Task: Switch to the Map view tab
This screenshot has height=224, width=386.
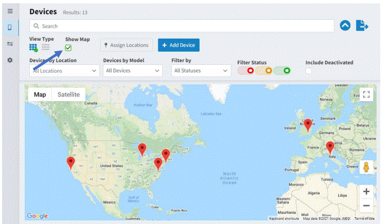Action: tap(40, 95)
